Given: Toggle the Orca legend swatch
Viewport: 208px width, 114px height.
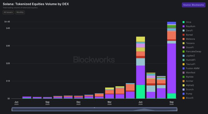Looking at the screenshot, I should (x=184, y=22).
